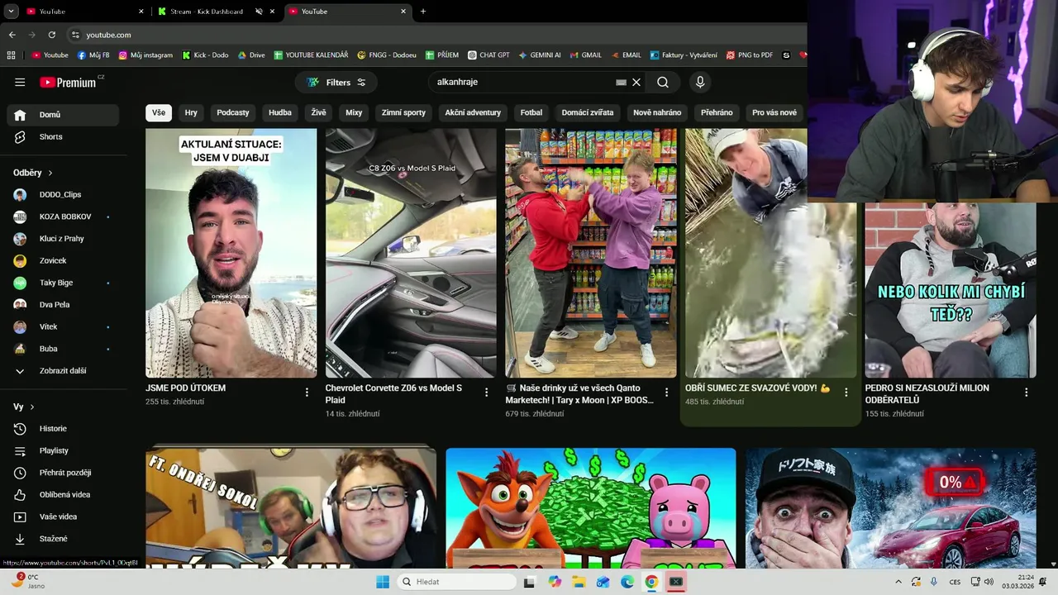Open Přehrát později in sidebar
Viewport: 1058px width, 595px height.
point(63,473)
